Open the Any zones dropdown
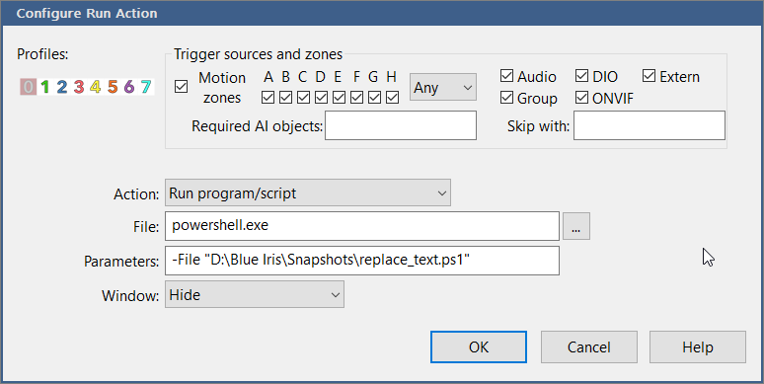Image resolution: width=764 pixels, height=384 pixels. (x=443, y=87)
